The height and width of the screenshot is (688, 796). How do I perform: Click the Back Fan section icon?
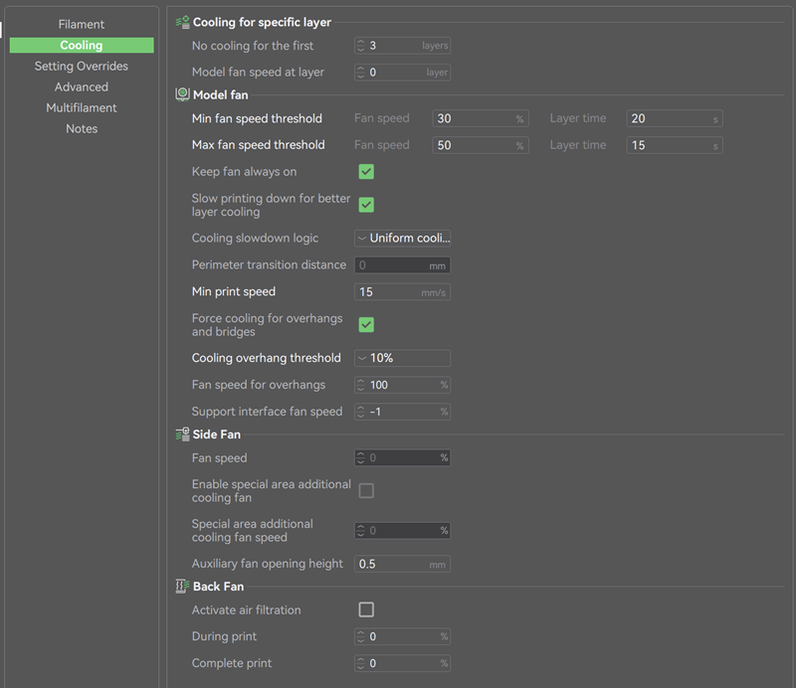[x=182, y=587]
